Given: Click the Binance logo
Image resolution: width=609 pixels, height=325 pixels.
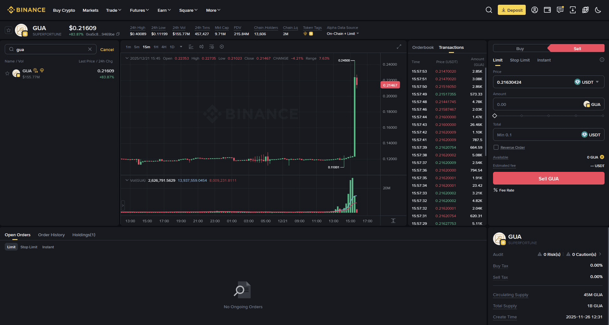Looking at the screenshot, I should click(26, 10).
